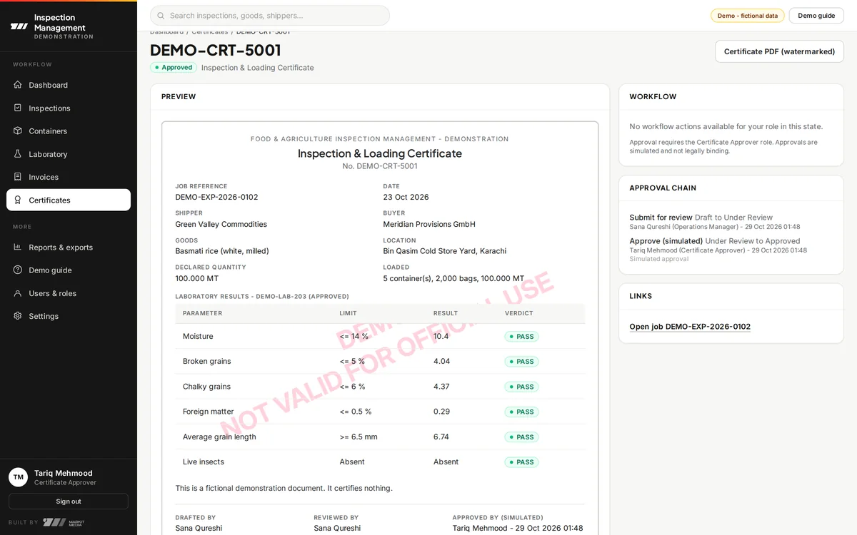Screen dimensions: 857x535
Task: Select the Certificates menu item
Action: (x=69, y=200)
